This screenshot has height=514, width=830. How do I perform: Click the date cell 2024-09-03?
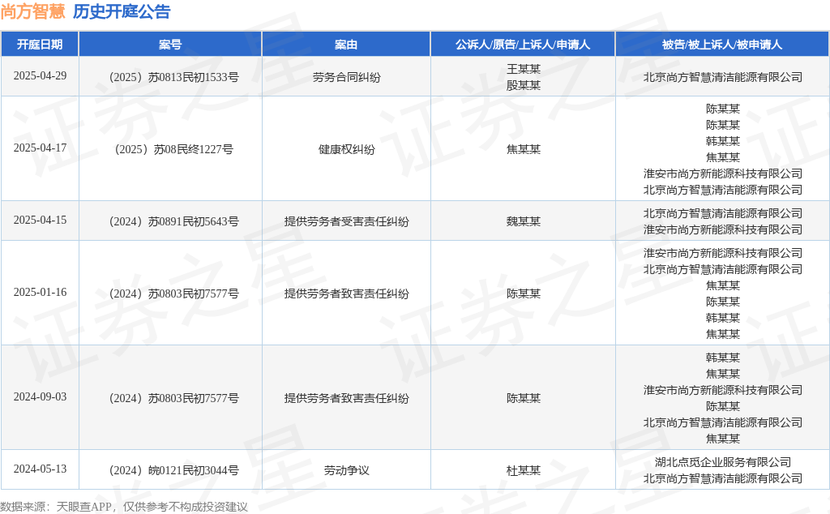(40, 396)
